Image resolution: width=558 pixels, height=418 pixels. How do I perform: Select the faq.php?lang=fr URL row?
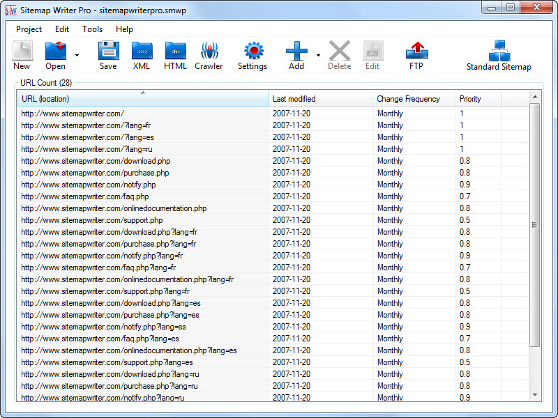273,268
